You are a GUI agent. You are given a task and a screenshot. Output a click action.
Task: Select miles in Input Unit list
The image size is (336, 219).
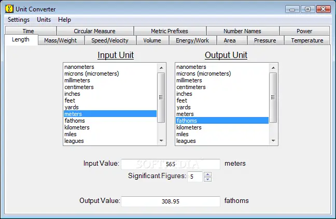110,134
